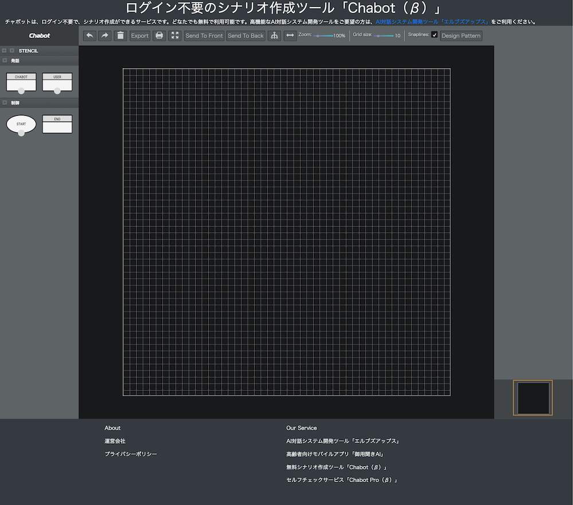Open the Design Pattern button
The image size is (573, 505).
(x=461, y=36)
